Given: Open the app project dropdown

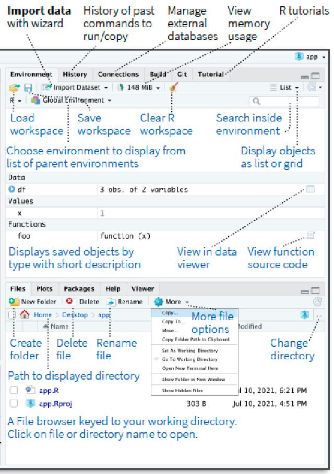Looking at the screenshot, I should 324,57.
